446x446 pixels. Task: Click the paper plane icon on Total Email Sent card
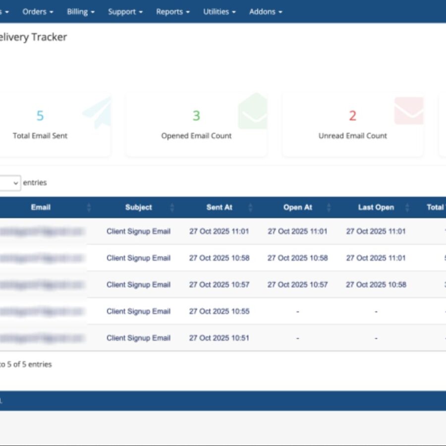[97, 111]
